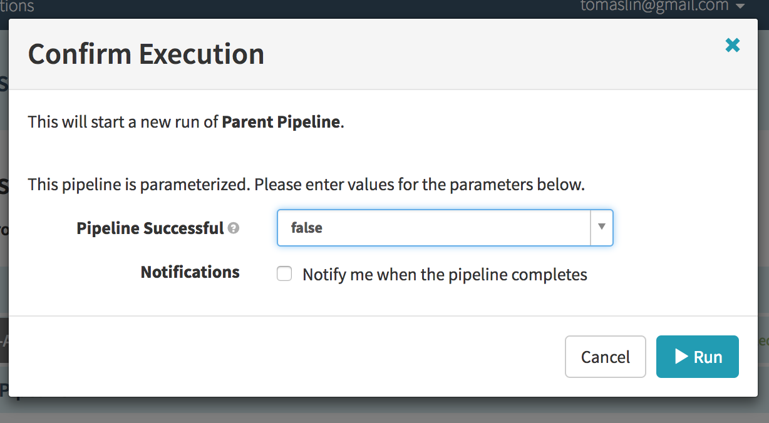Expand the caret next to the user email
This screenshot has height=423, width=769.
pyautogui.click(x=740, y=6)
